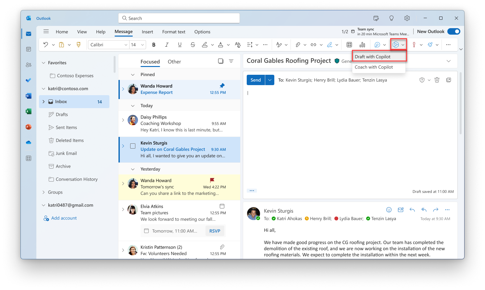Click RSVP on Team pictures invite
485x290 pixels.
click(x=215, y=231)
